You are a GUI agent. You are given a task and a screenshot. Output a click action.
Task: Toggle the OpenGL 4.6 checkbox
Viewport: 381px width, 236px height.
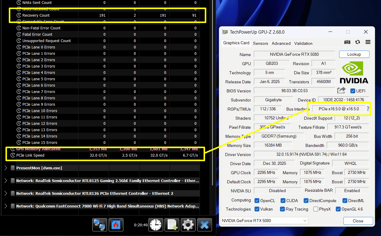coord(338,209)
